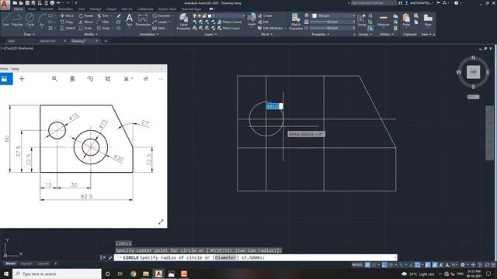Click Make Current in the Layers panel
Viewport: 497px width, 279px height.
[230, 22]
